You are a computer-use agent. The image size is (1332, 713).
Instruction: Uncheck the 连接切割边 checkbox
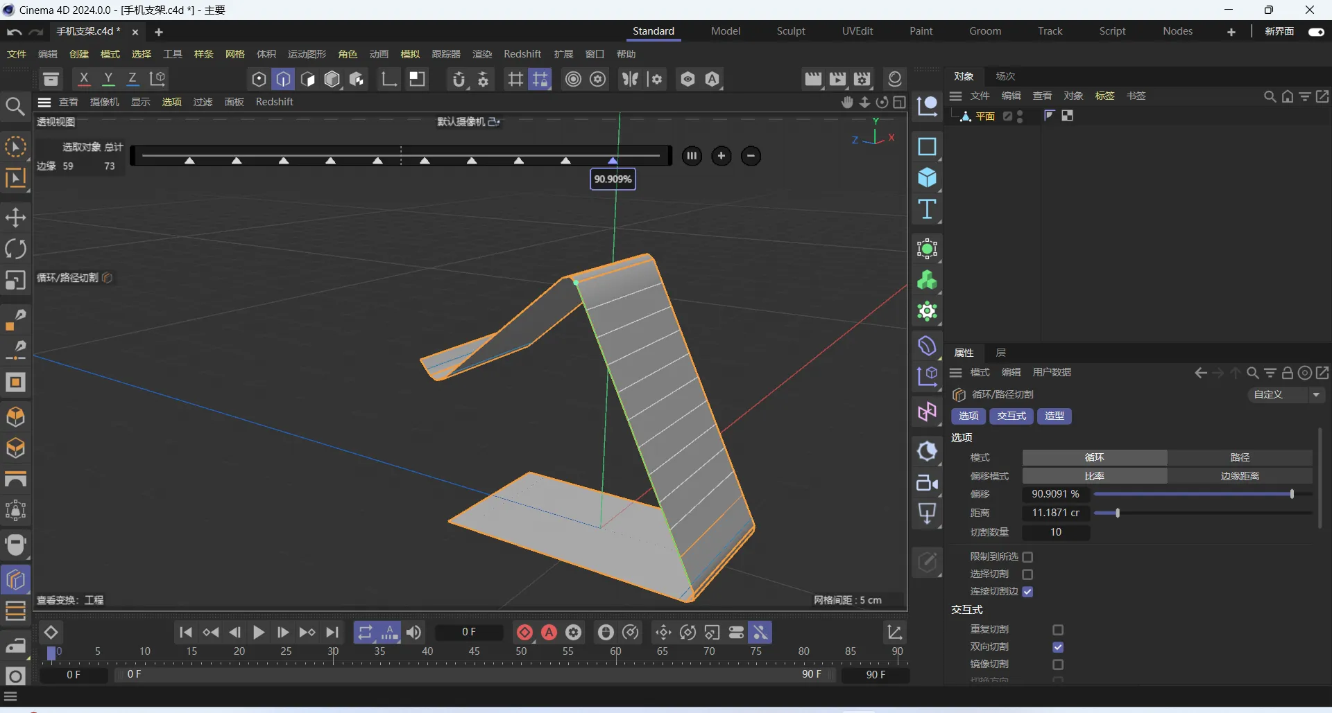pos(1027,592)
